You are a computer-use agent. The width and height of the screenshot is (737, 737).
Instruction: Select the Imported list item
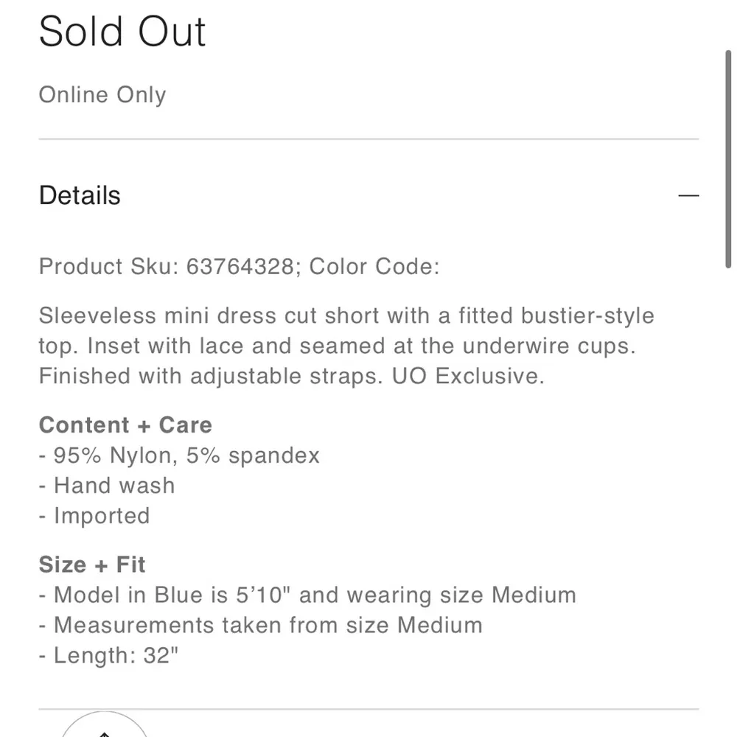click(x=94, y=515)
